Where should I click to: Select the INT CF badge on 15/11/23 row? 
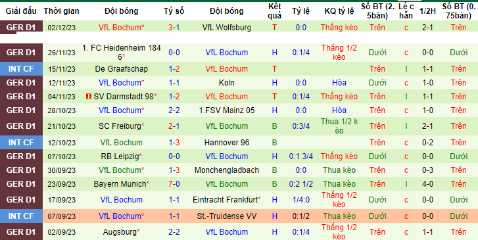coord(21,69)
